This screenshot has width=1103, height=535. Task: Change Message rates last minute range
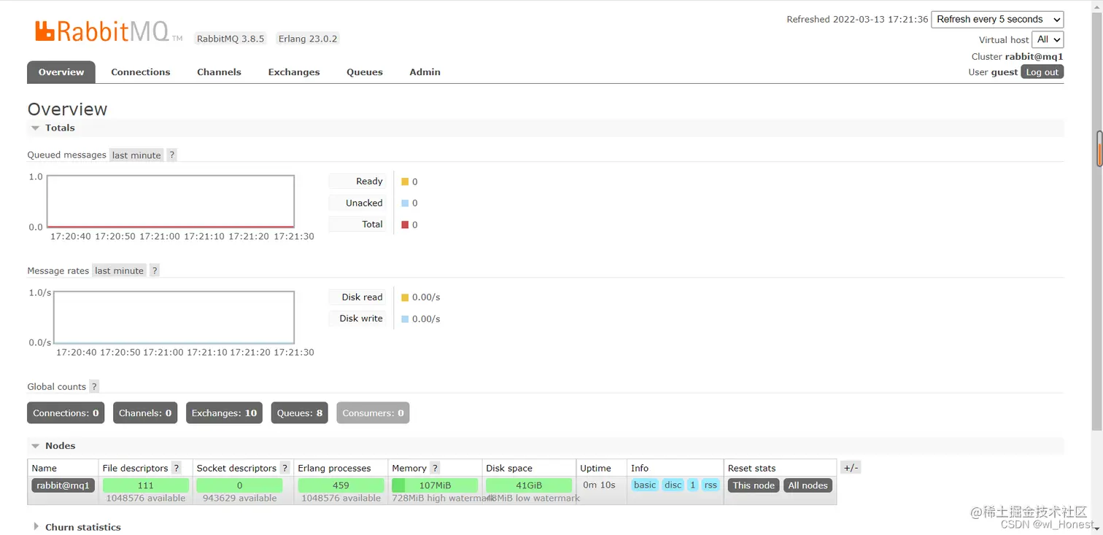pos(119,270)
